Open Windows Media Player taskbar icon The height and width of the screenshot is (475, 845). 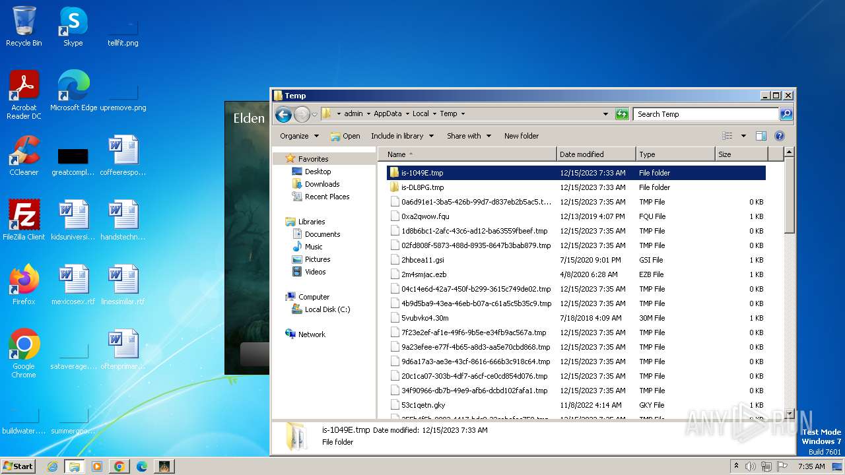click(96, 466)
